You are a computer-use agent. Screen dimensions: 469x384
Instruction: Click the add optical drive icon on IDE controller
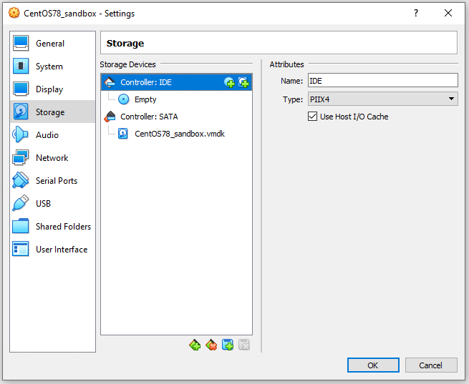[229, 83]
